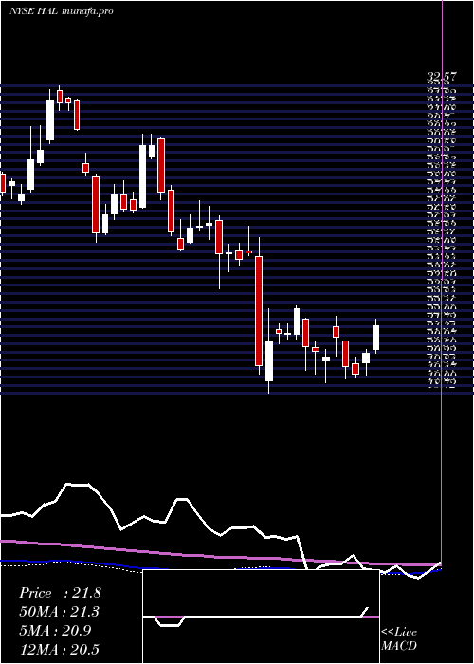This screenshot has height=664, width=474.
Task: Select the 12MA : 20.5 readout
Action: [60, 649]
